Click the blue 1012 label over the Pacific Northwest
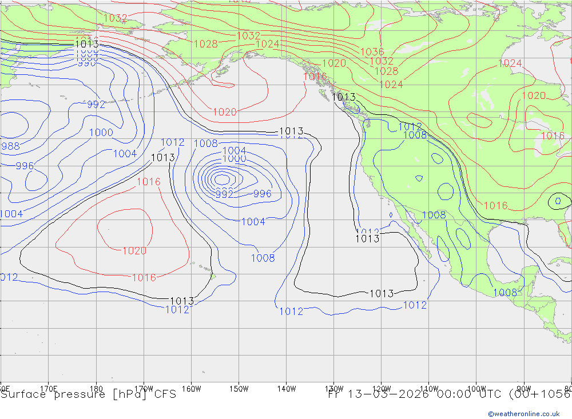This screenshot has width=572, height=419. [x=410, y=127]
